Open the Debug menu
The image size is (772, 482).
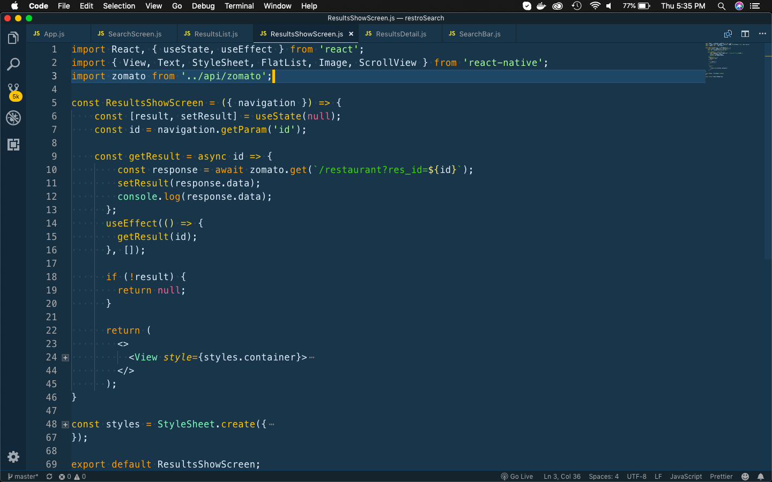tap(203, 6)
